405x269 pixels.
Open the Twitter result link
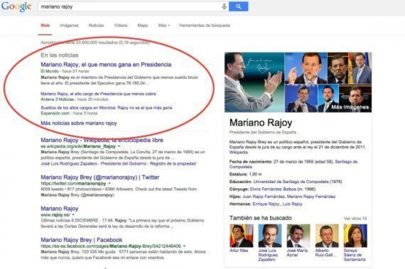coord(100,177)
